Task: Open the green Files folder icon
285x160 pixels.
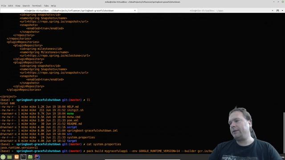Action: [30, 157]
